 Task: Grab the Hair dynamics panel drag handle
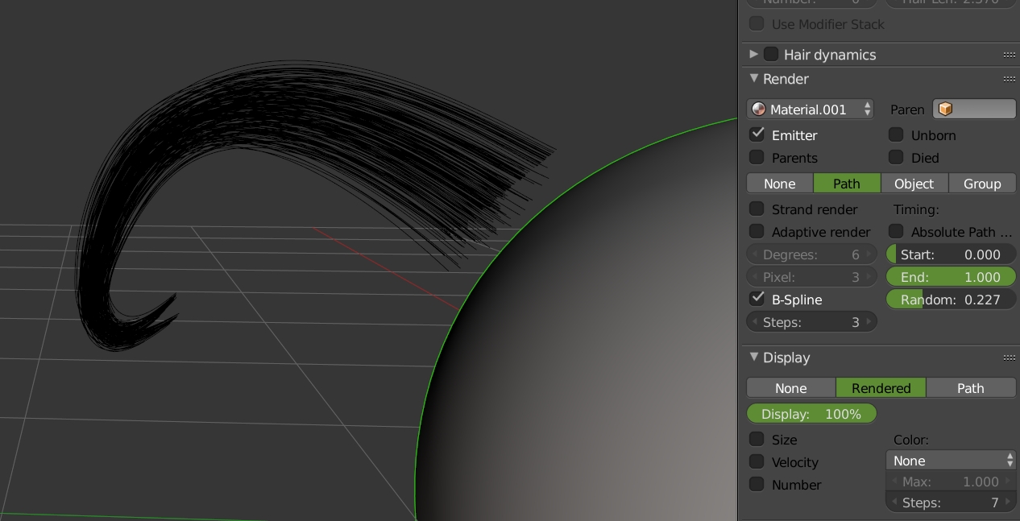pos(1009,55)
